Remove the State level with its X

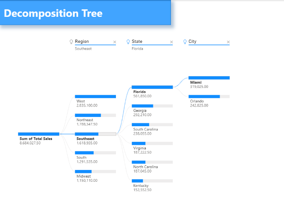171,42
